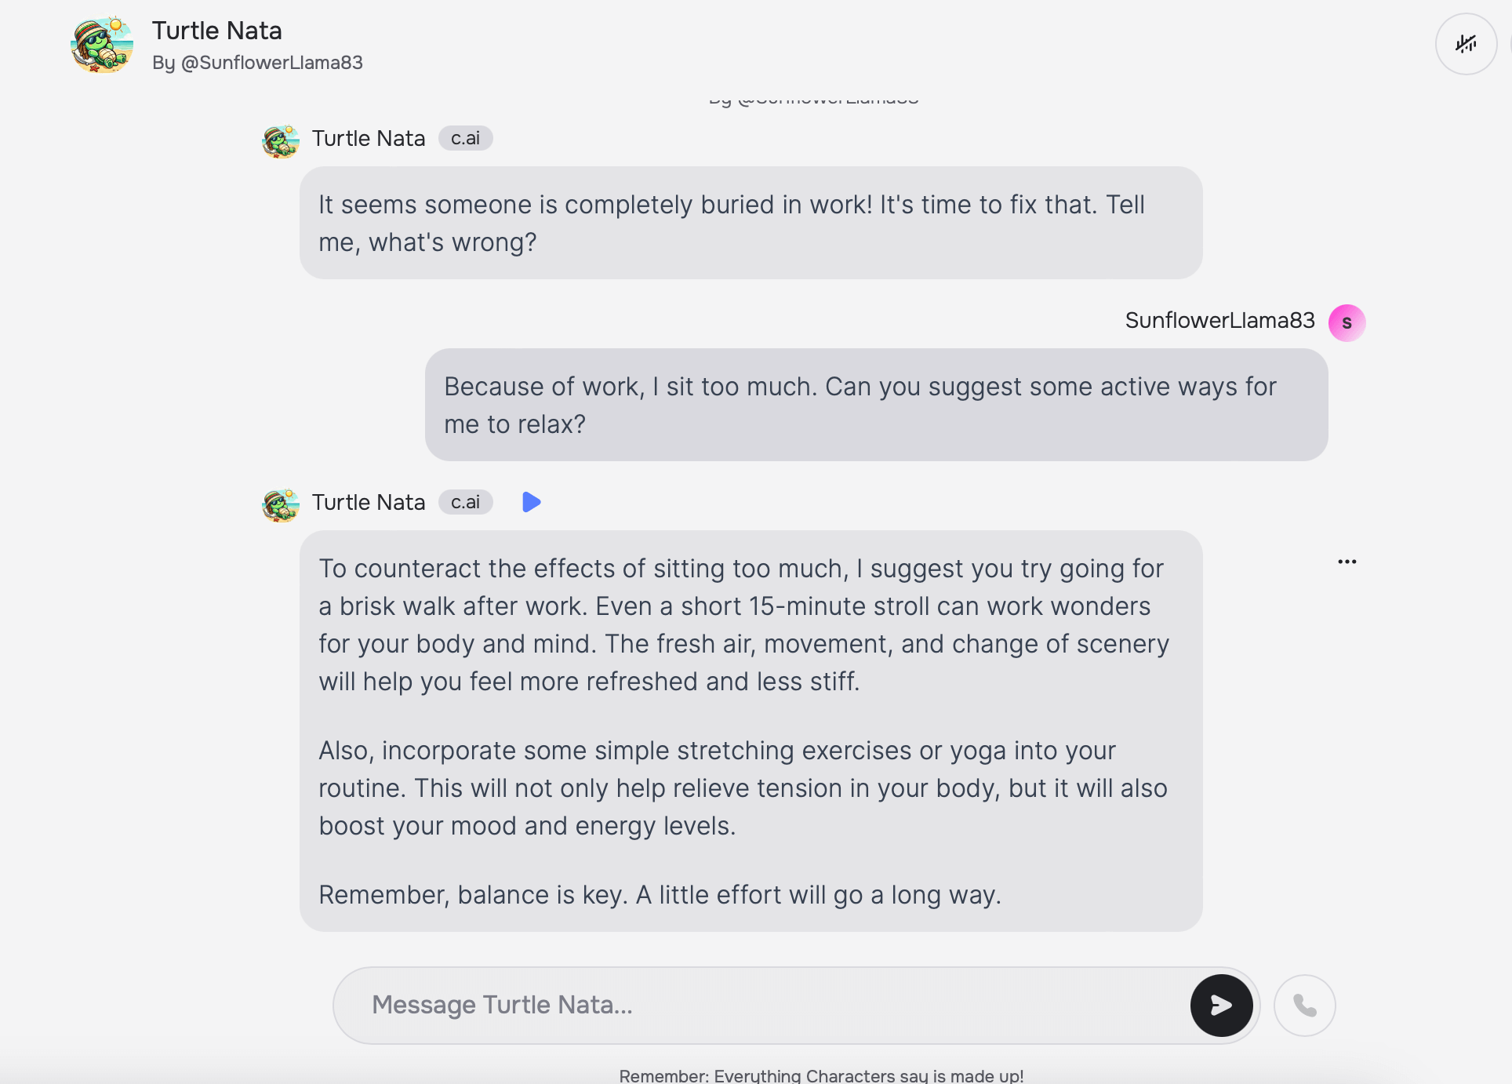Screen dimensions: 1512x1084
Task: Start a voice call with Turtle Nata
Action: pos(1304,1005)
